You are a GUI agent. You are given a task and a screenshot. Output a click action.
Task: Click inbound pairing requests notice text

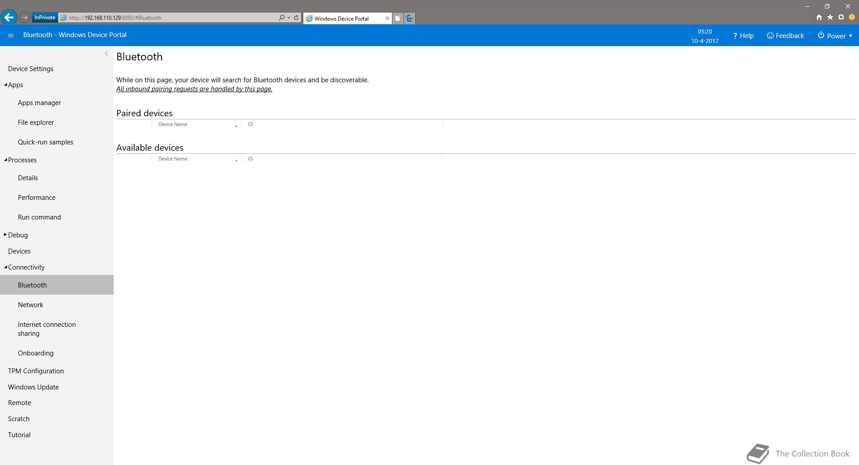tap(194, 89)
